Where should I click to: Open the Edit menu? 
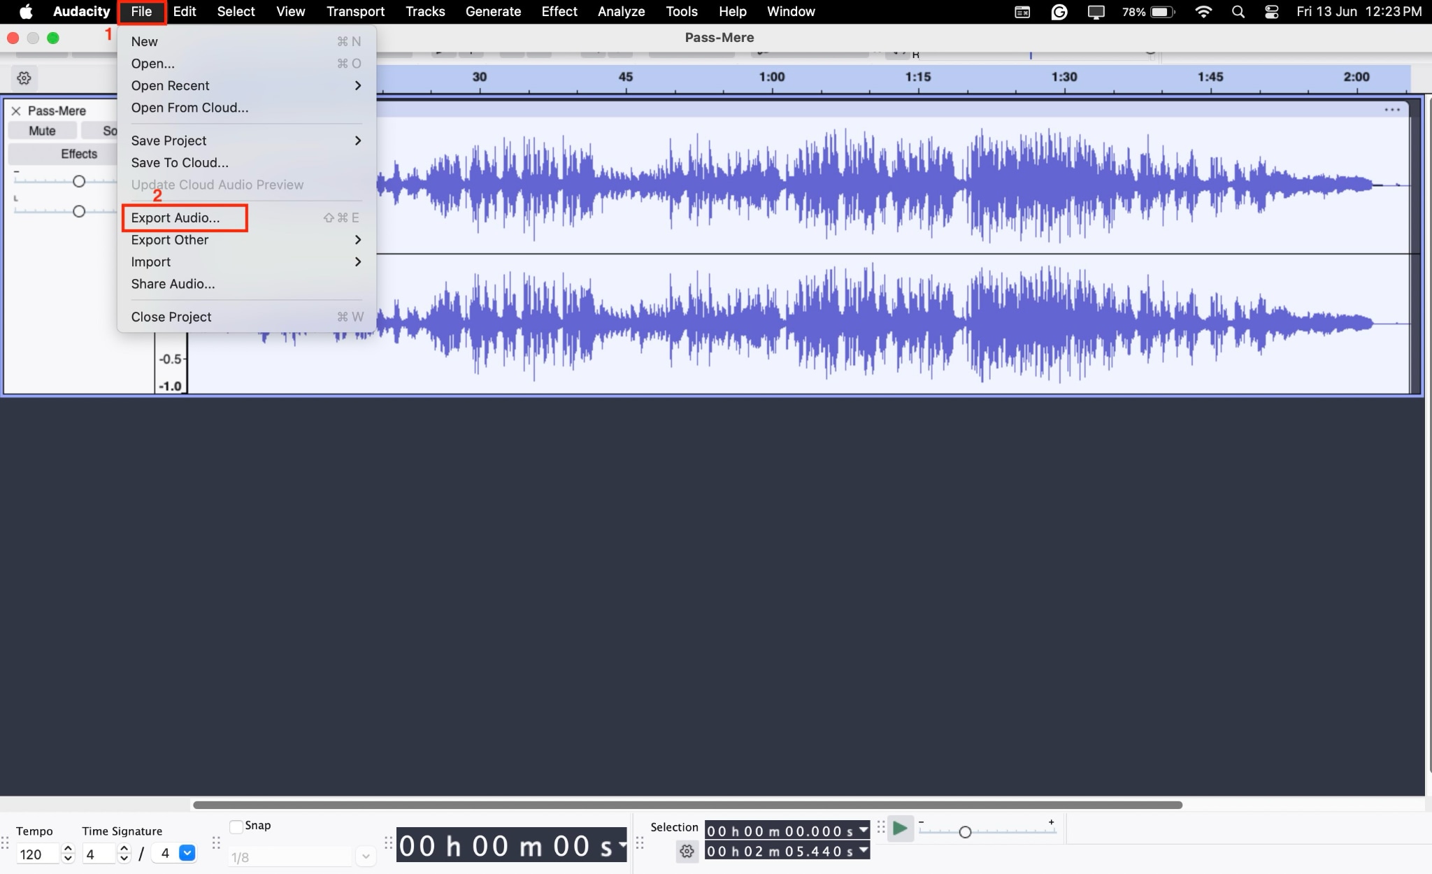coord(185,11)
